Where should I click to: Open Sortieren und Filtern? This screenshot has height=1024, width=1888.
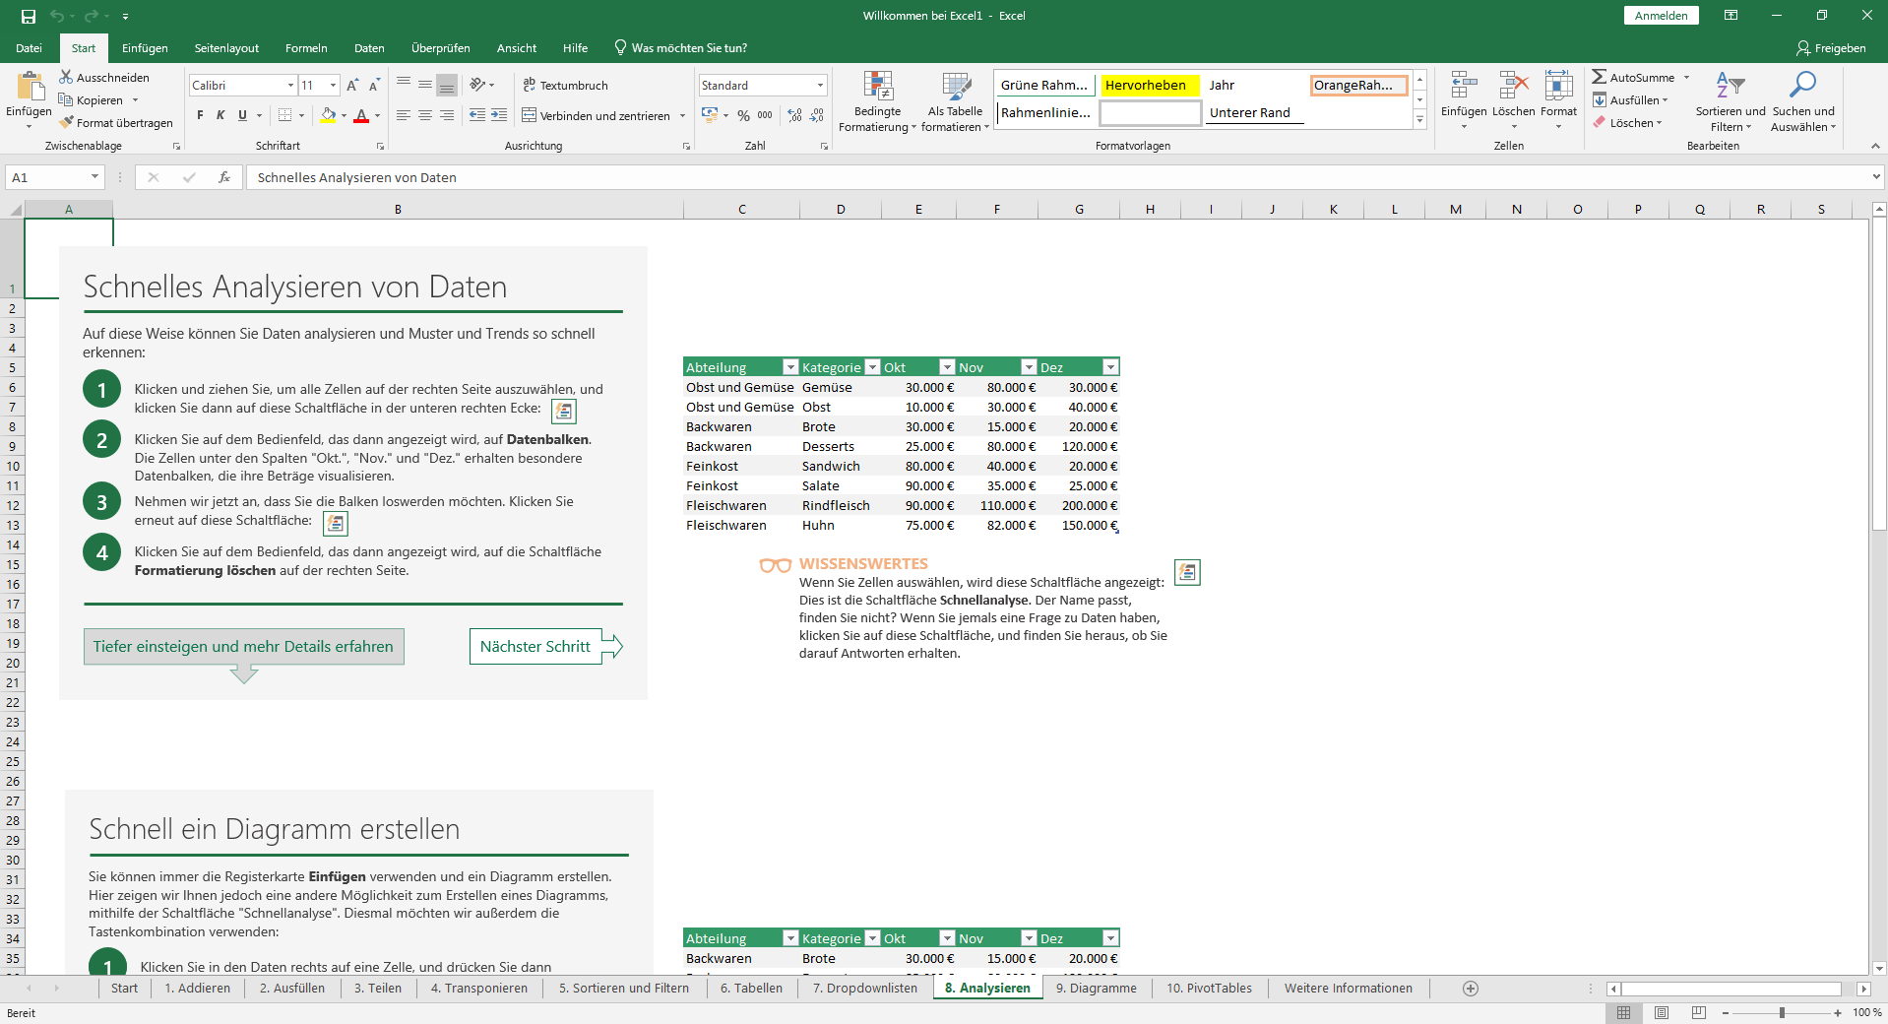(x=1730, y=101)
